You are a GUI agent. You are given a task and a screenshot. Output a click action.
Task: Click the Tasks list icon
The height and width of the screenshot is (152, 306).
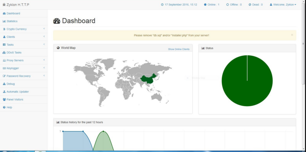click(x=4, y=45)
